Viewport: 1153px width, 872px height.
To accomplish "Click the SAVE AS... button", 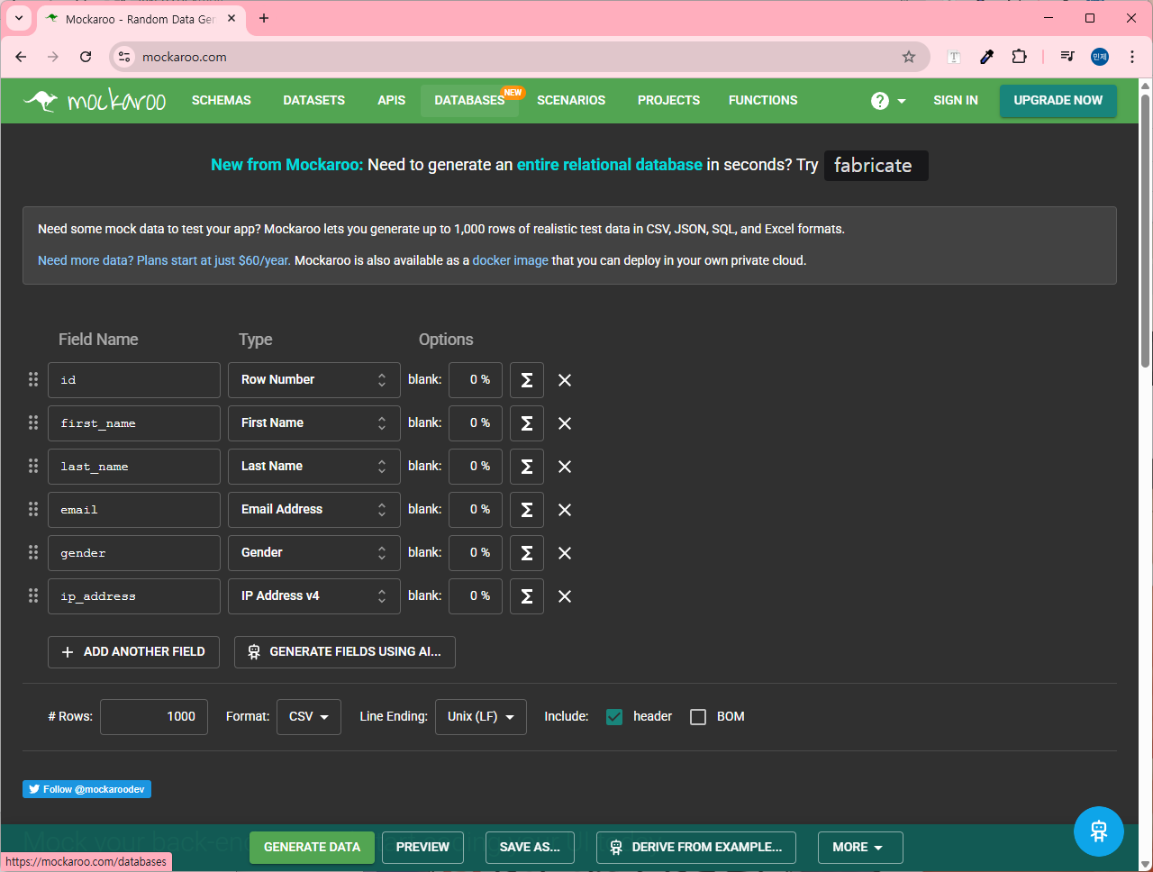I will coord(530,848).
